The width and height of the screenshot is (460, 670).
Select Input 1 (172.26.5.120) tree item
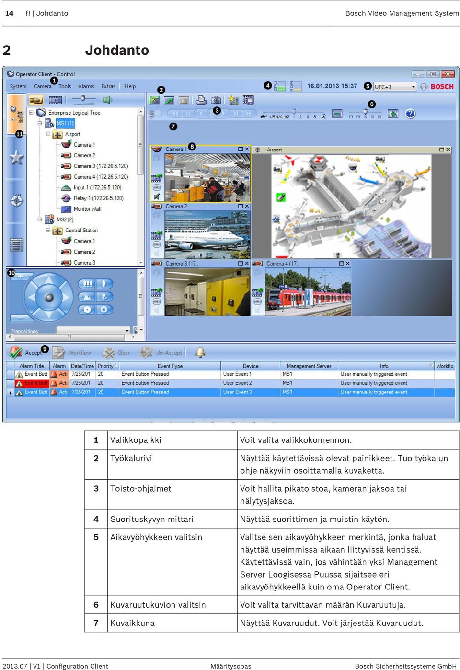(x=97, y=187)
